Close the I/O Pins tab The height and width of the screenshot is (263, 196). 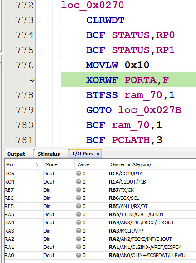98,154
